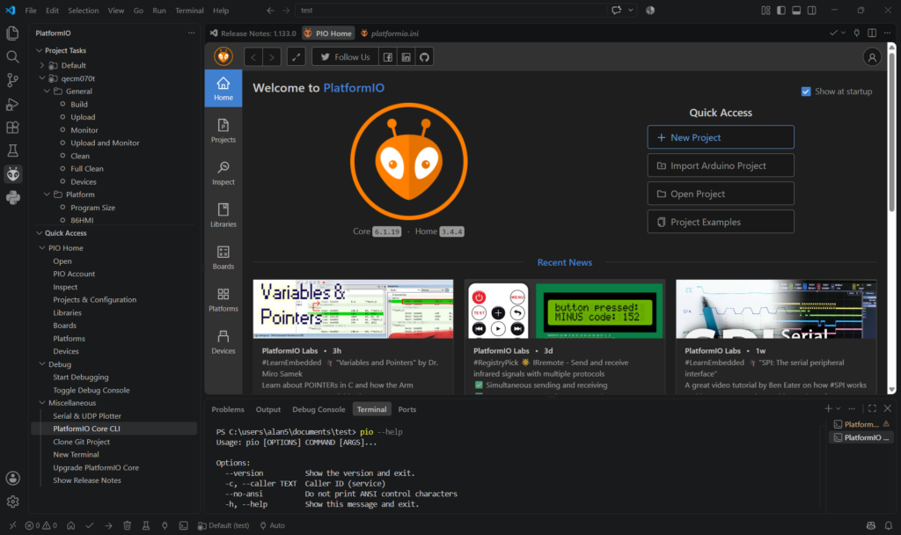The width and height of the screenshot is (901, 535).
Task: Open the Selection menu
Action: tap(83, 11)
